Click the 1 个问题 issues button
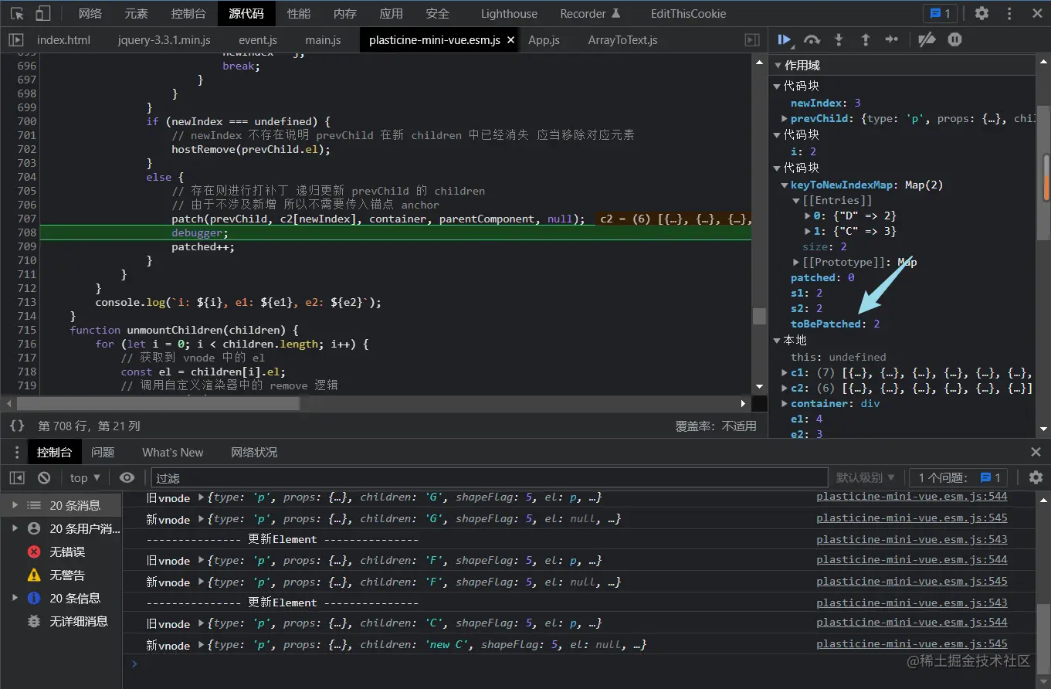This screenshot has height=689, width=1051. pyautogui.click(x=960, y=477)
